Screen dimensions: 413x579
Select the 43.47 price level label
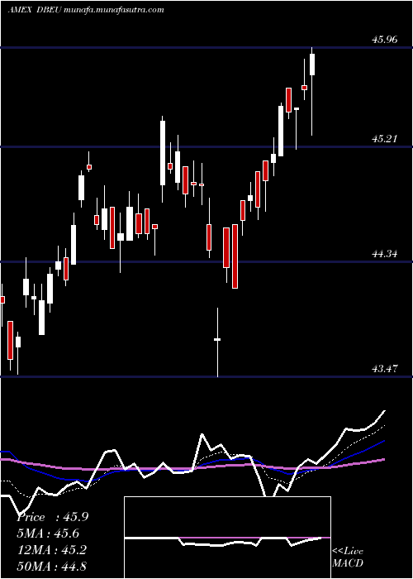click(385, 368)
